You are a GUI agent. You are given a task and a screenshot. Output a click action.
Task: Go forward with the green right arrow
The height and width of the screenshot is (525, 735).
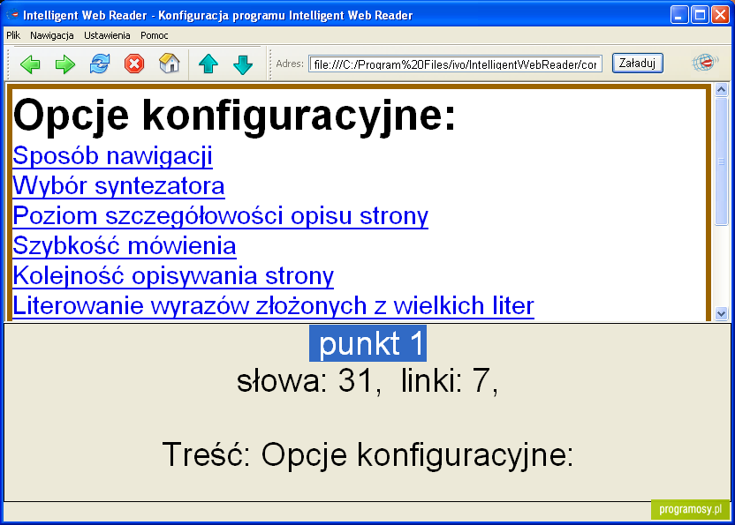pyautogui.click(x=65, y=64)
